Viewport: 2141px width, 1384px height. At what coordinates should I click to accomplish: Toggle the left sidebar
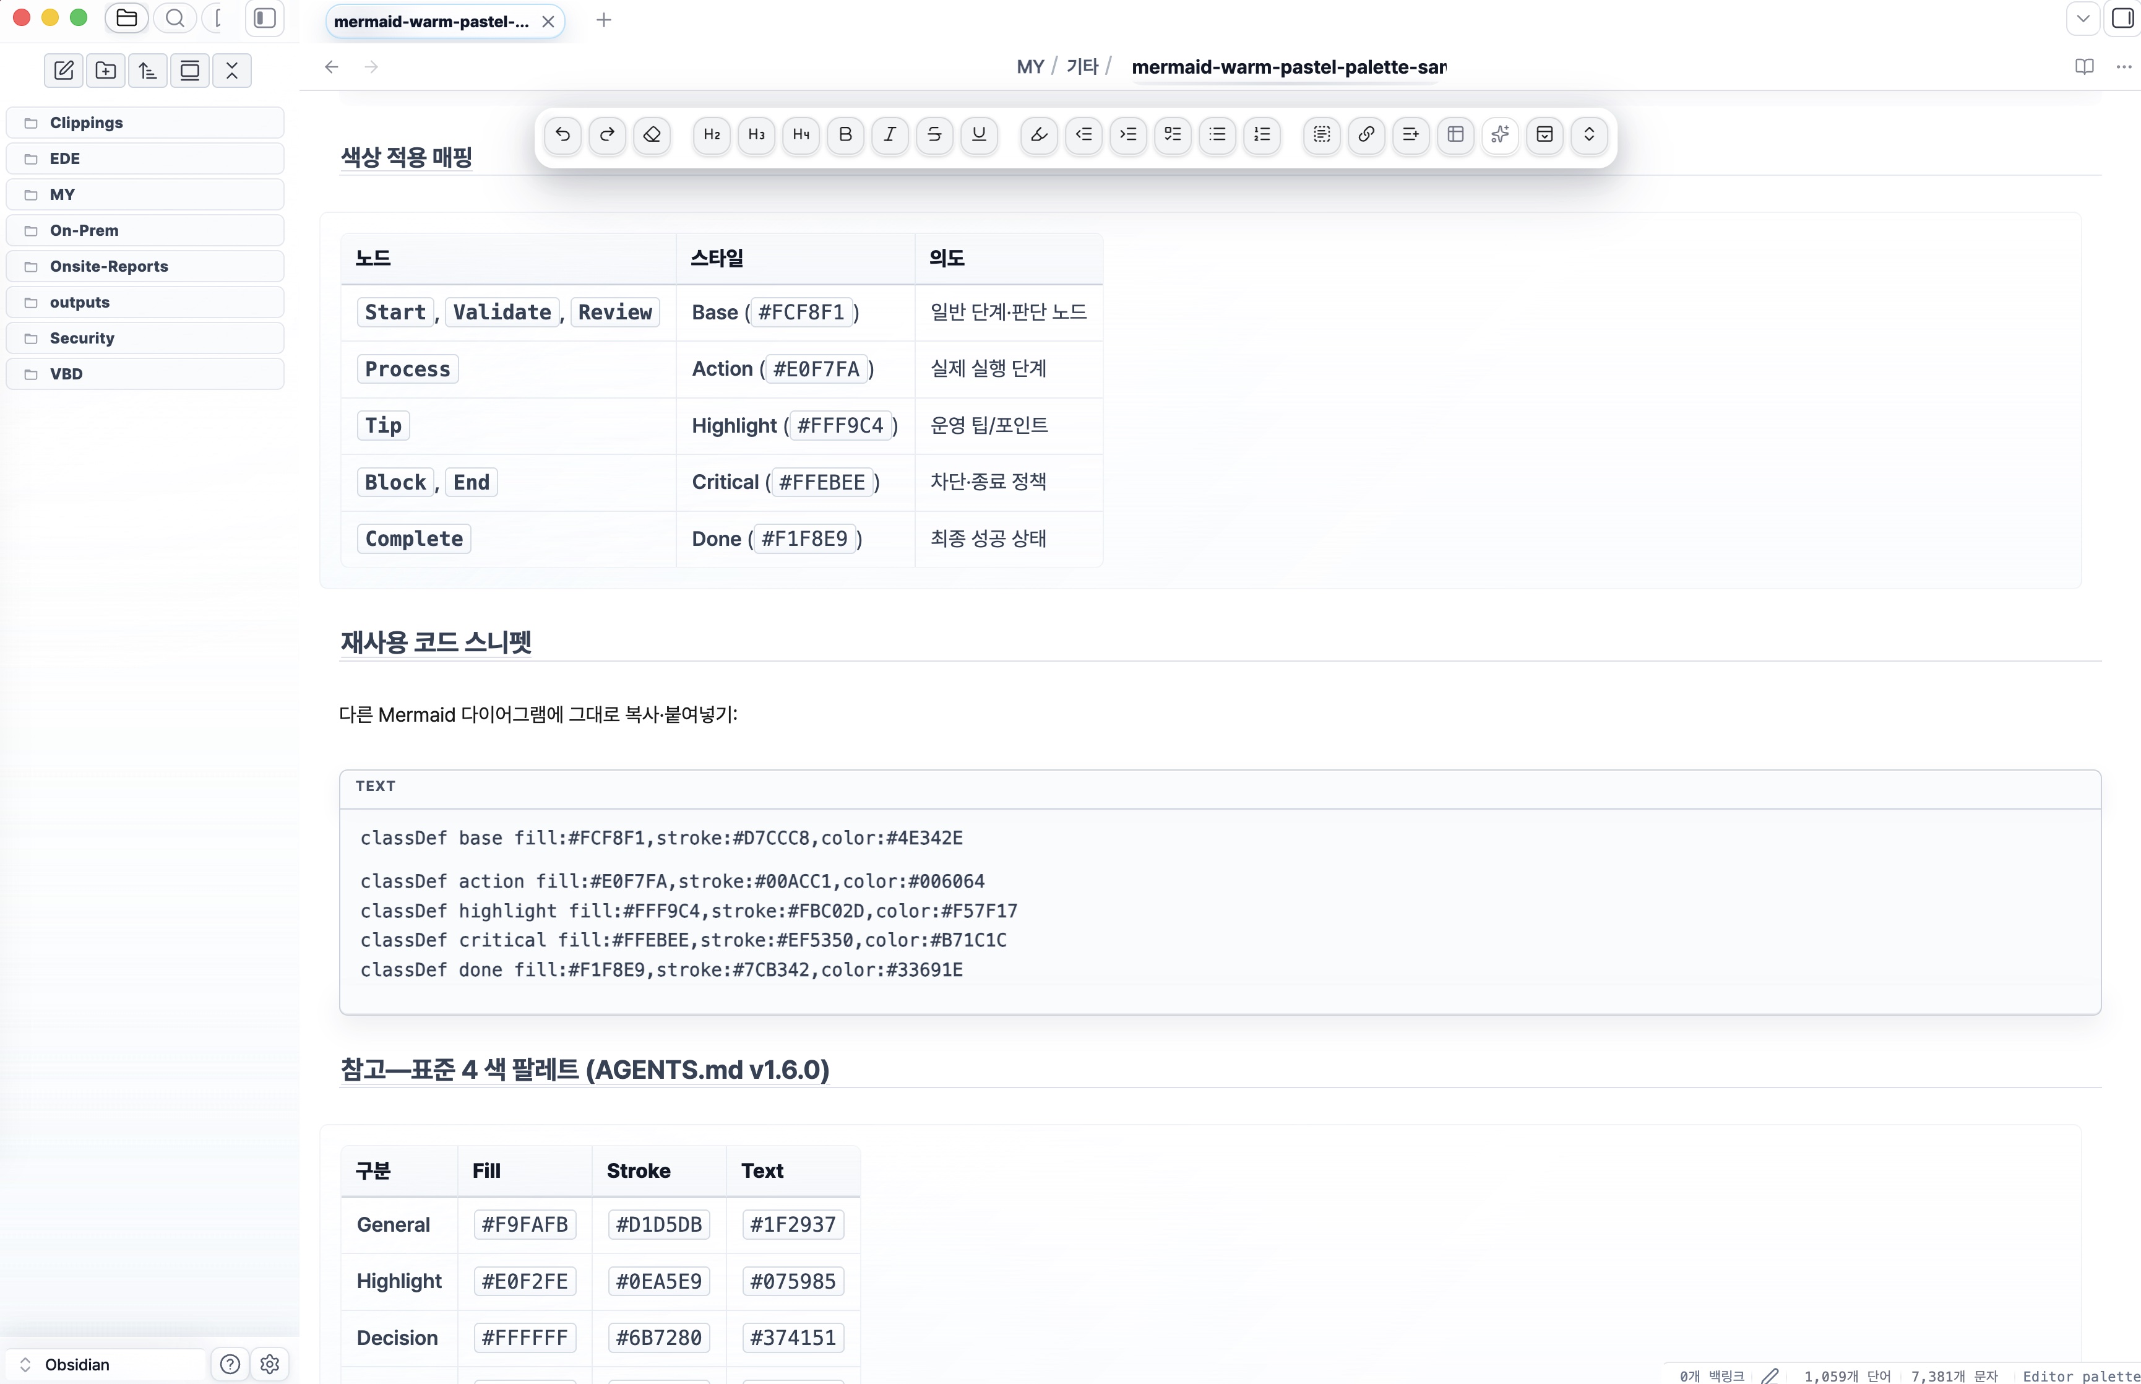[265, 18]
